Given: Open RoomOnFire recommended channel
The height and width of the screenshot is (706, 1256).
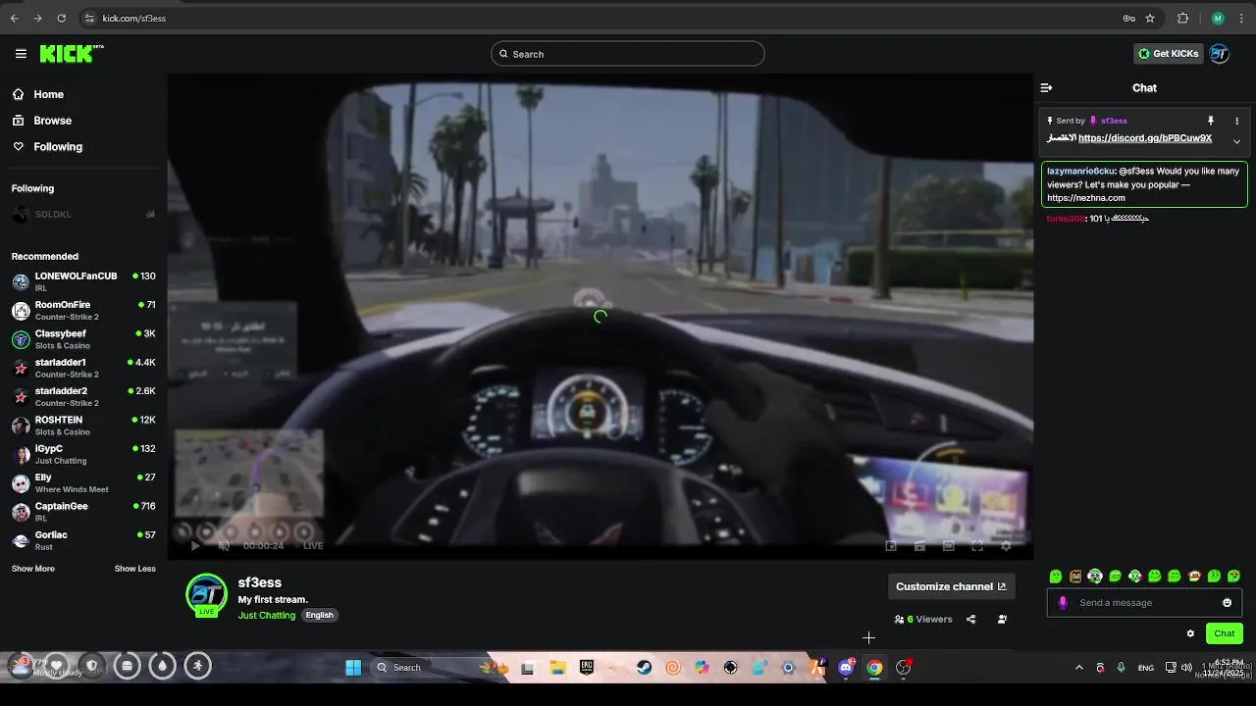Looking at the screenshot, I should 83,310.
